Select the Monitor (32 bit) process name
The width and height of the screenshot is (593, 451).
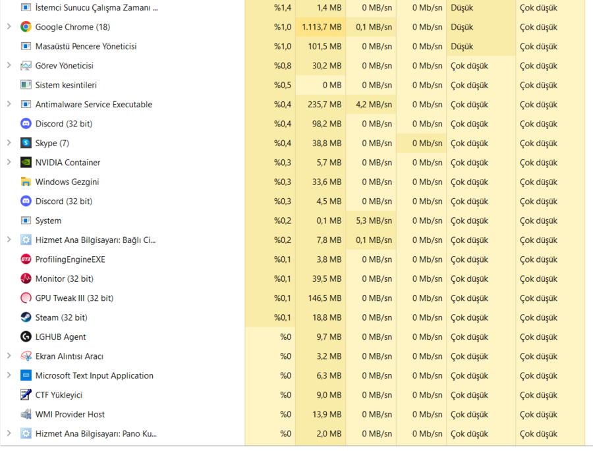point(65,279)
